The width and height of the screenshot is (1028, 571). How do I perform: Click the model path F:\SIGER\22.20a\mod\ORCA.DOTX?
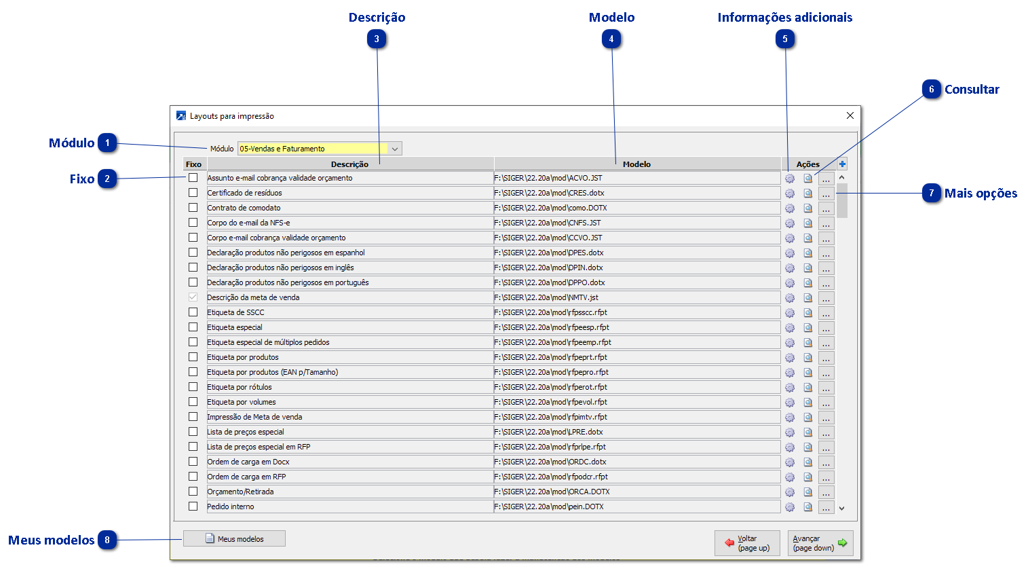tap(637, 492)
